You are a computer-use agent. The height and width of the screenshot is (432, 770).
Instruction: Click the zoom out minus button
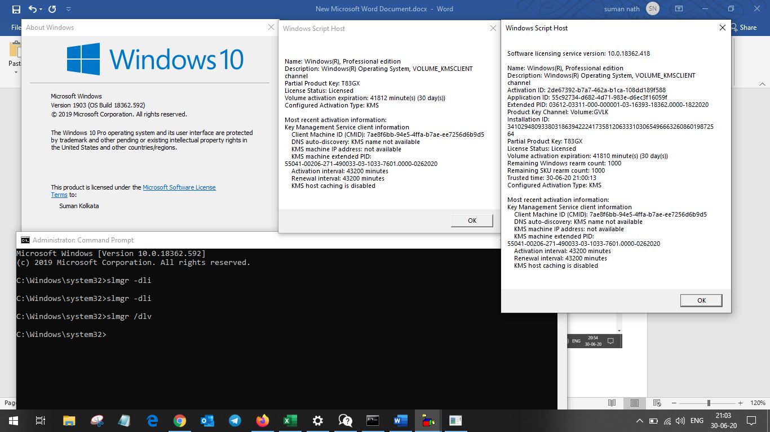tap(672, 403)
